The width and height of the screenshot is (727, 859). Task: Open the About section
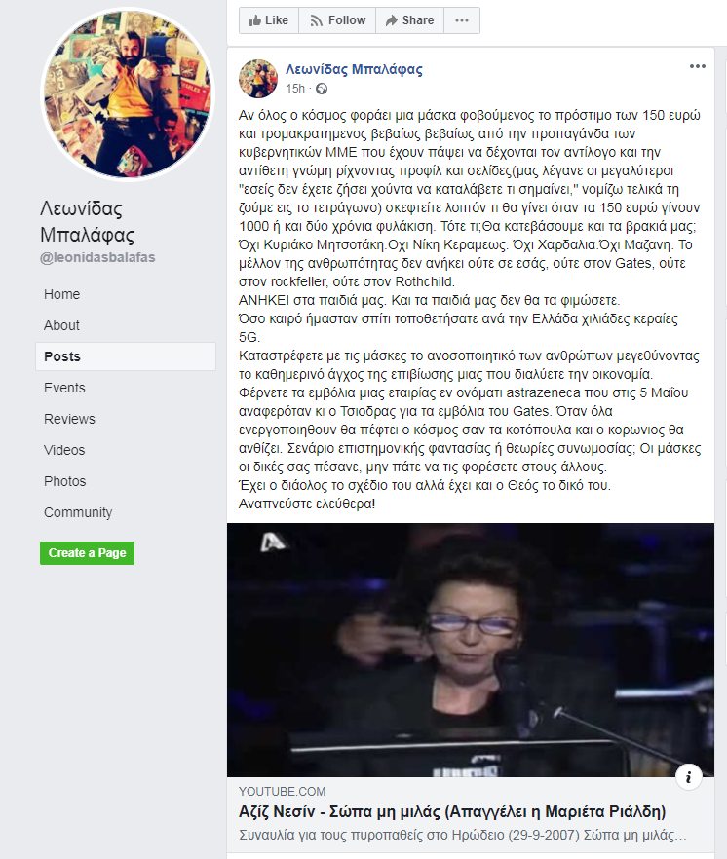[61, 325]
